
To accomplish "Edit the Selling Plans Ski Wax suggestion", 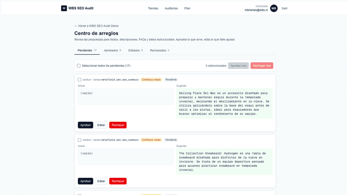I will (x=101, y=125).
